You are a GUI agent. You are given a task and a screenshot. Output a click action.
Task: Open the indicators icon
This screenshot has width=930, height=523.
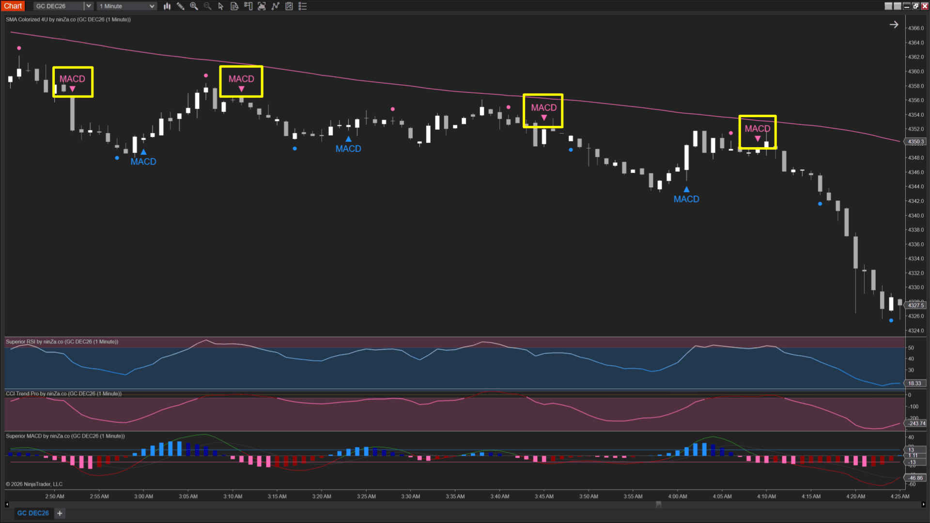coord(276,6)
